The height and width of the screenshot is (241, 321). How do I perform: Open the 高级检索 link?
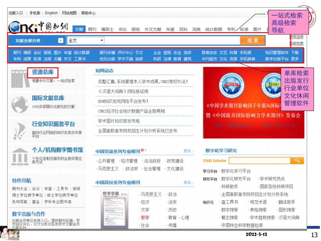tap(296, 43)
